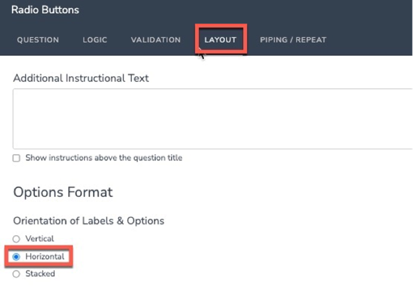413x286 pixels.
Task: Click the "Horizontal" option label text
Action: click(45, 257)
